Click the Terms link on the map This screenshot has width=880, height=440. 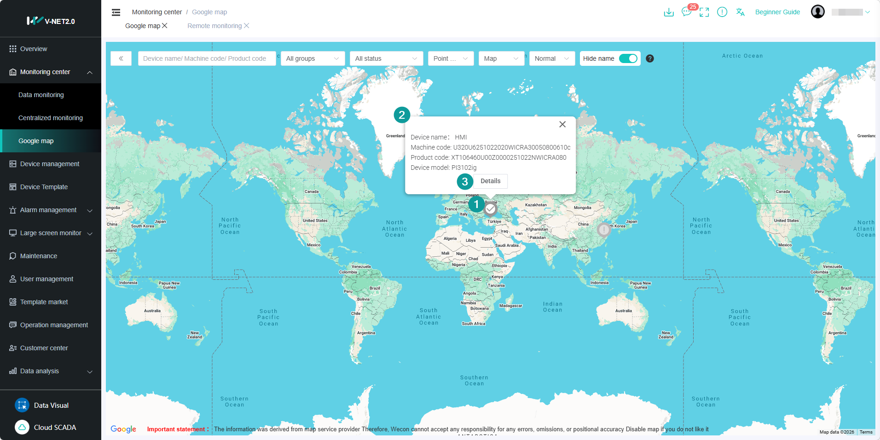click(866, 432)
